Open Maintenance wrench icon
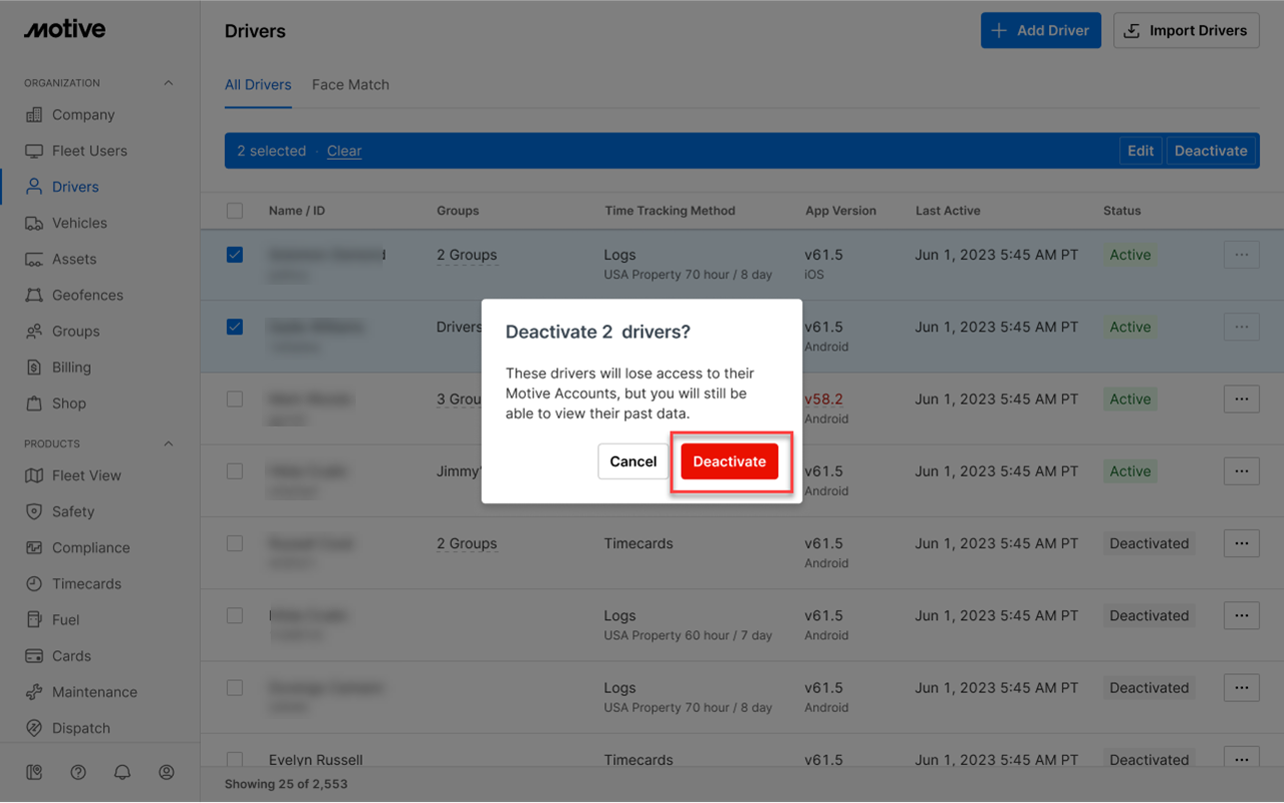This screenshot has width=1284, height=803. 34,692
